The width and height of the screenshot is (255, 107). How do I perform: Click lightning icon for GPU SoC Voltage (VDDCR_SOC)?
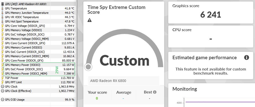click(x=2, y=34)
